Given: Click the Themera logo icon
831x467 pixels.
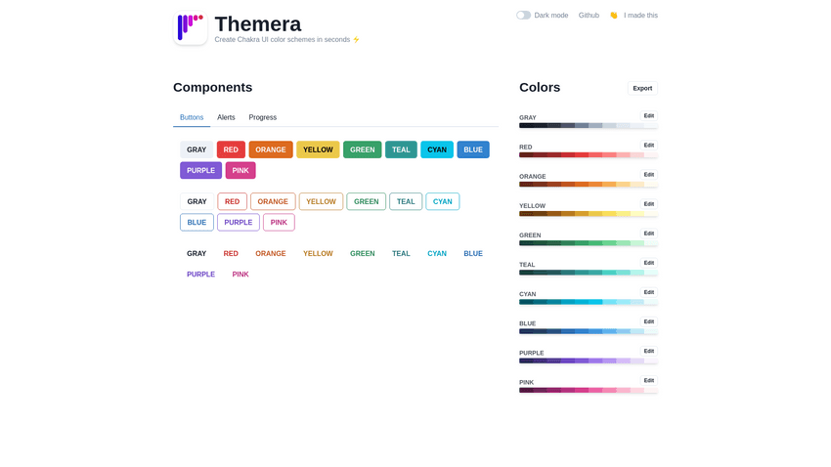Looking at the screenshot, I should [x=191, y=28].
